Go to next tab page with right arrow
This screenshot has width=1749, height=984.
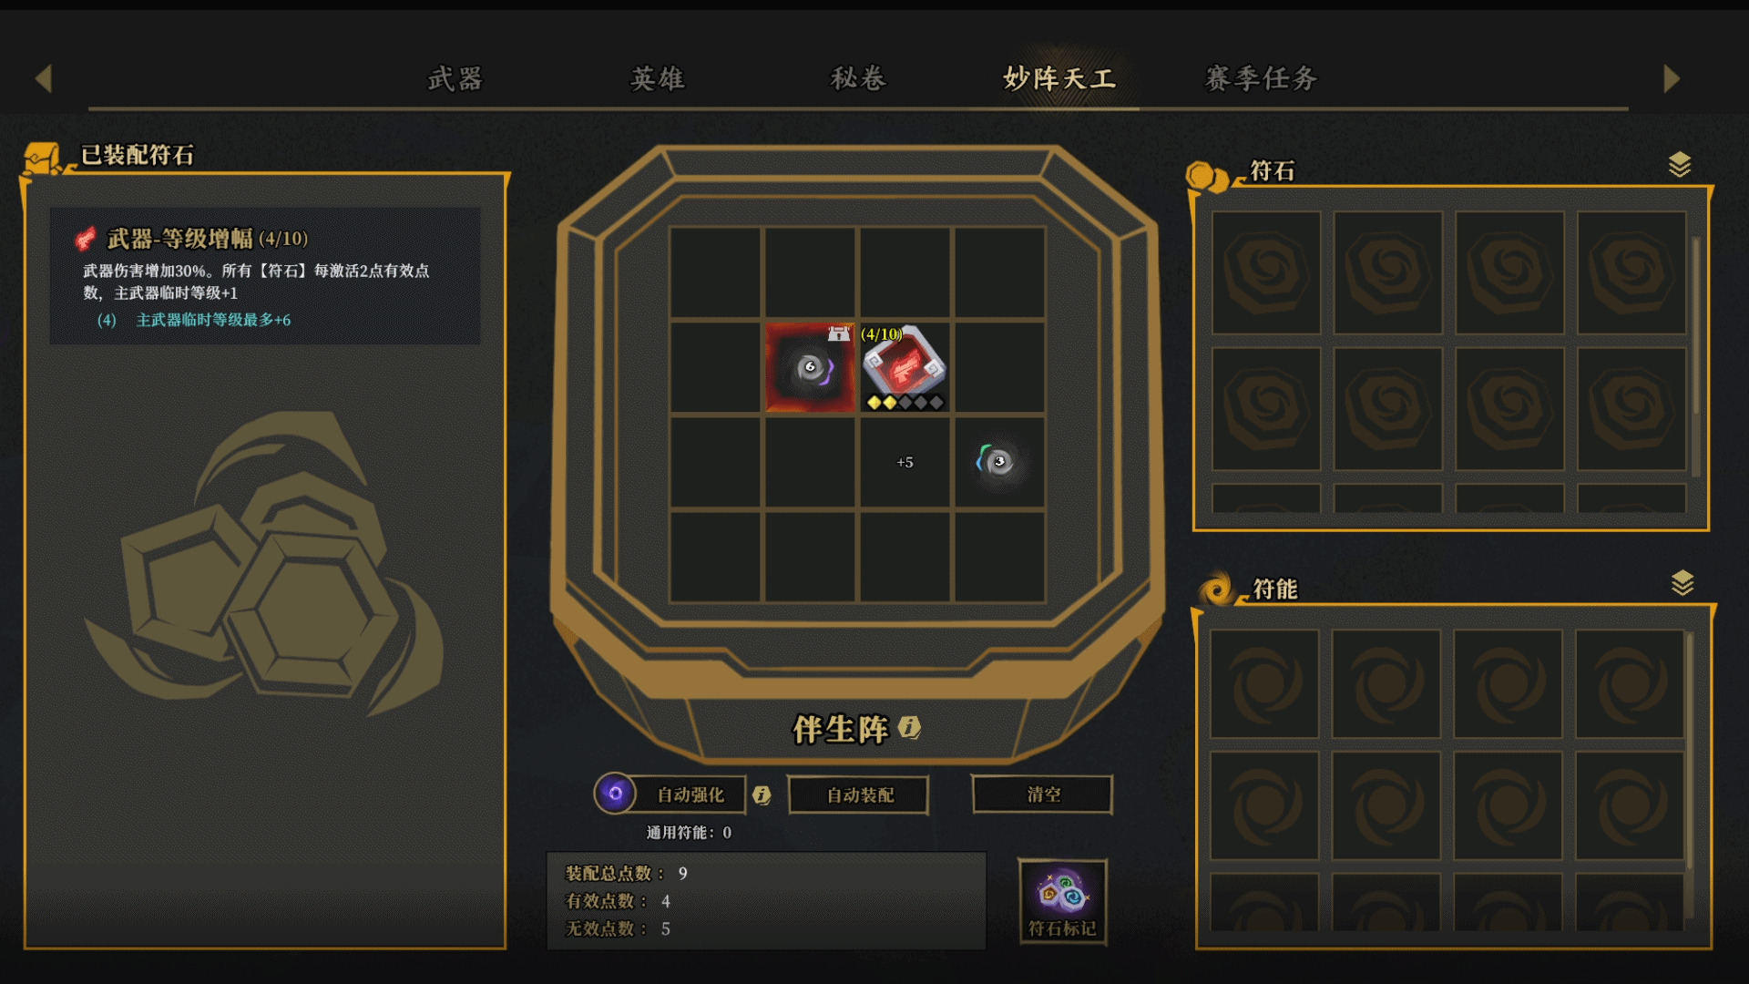(x=1671, y=78)
